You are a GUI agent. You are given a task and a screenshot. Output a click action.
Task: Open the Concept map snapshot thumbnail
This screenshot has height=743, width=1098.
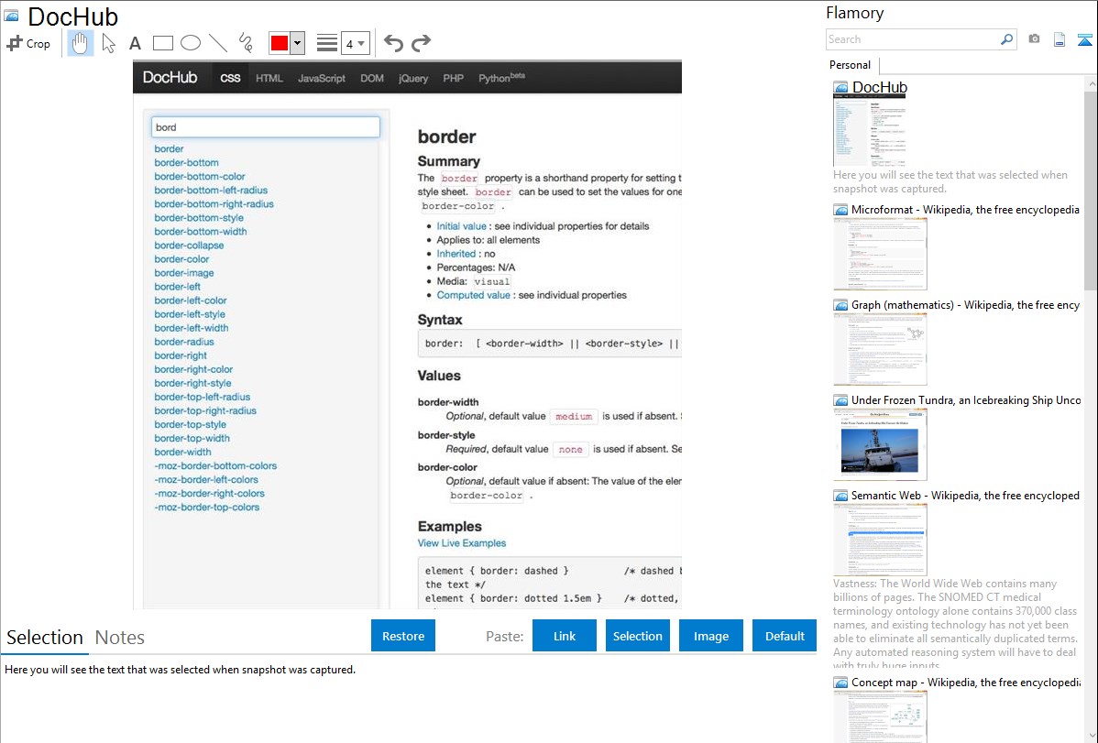pos(880,717)
